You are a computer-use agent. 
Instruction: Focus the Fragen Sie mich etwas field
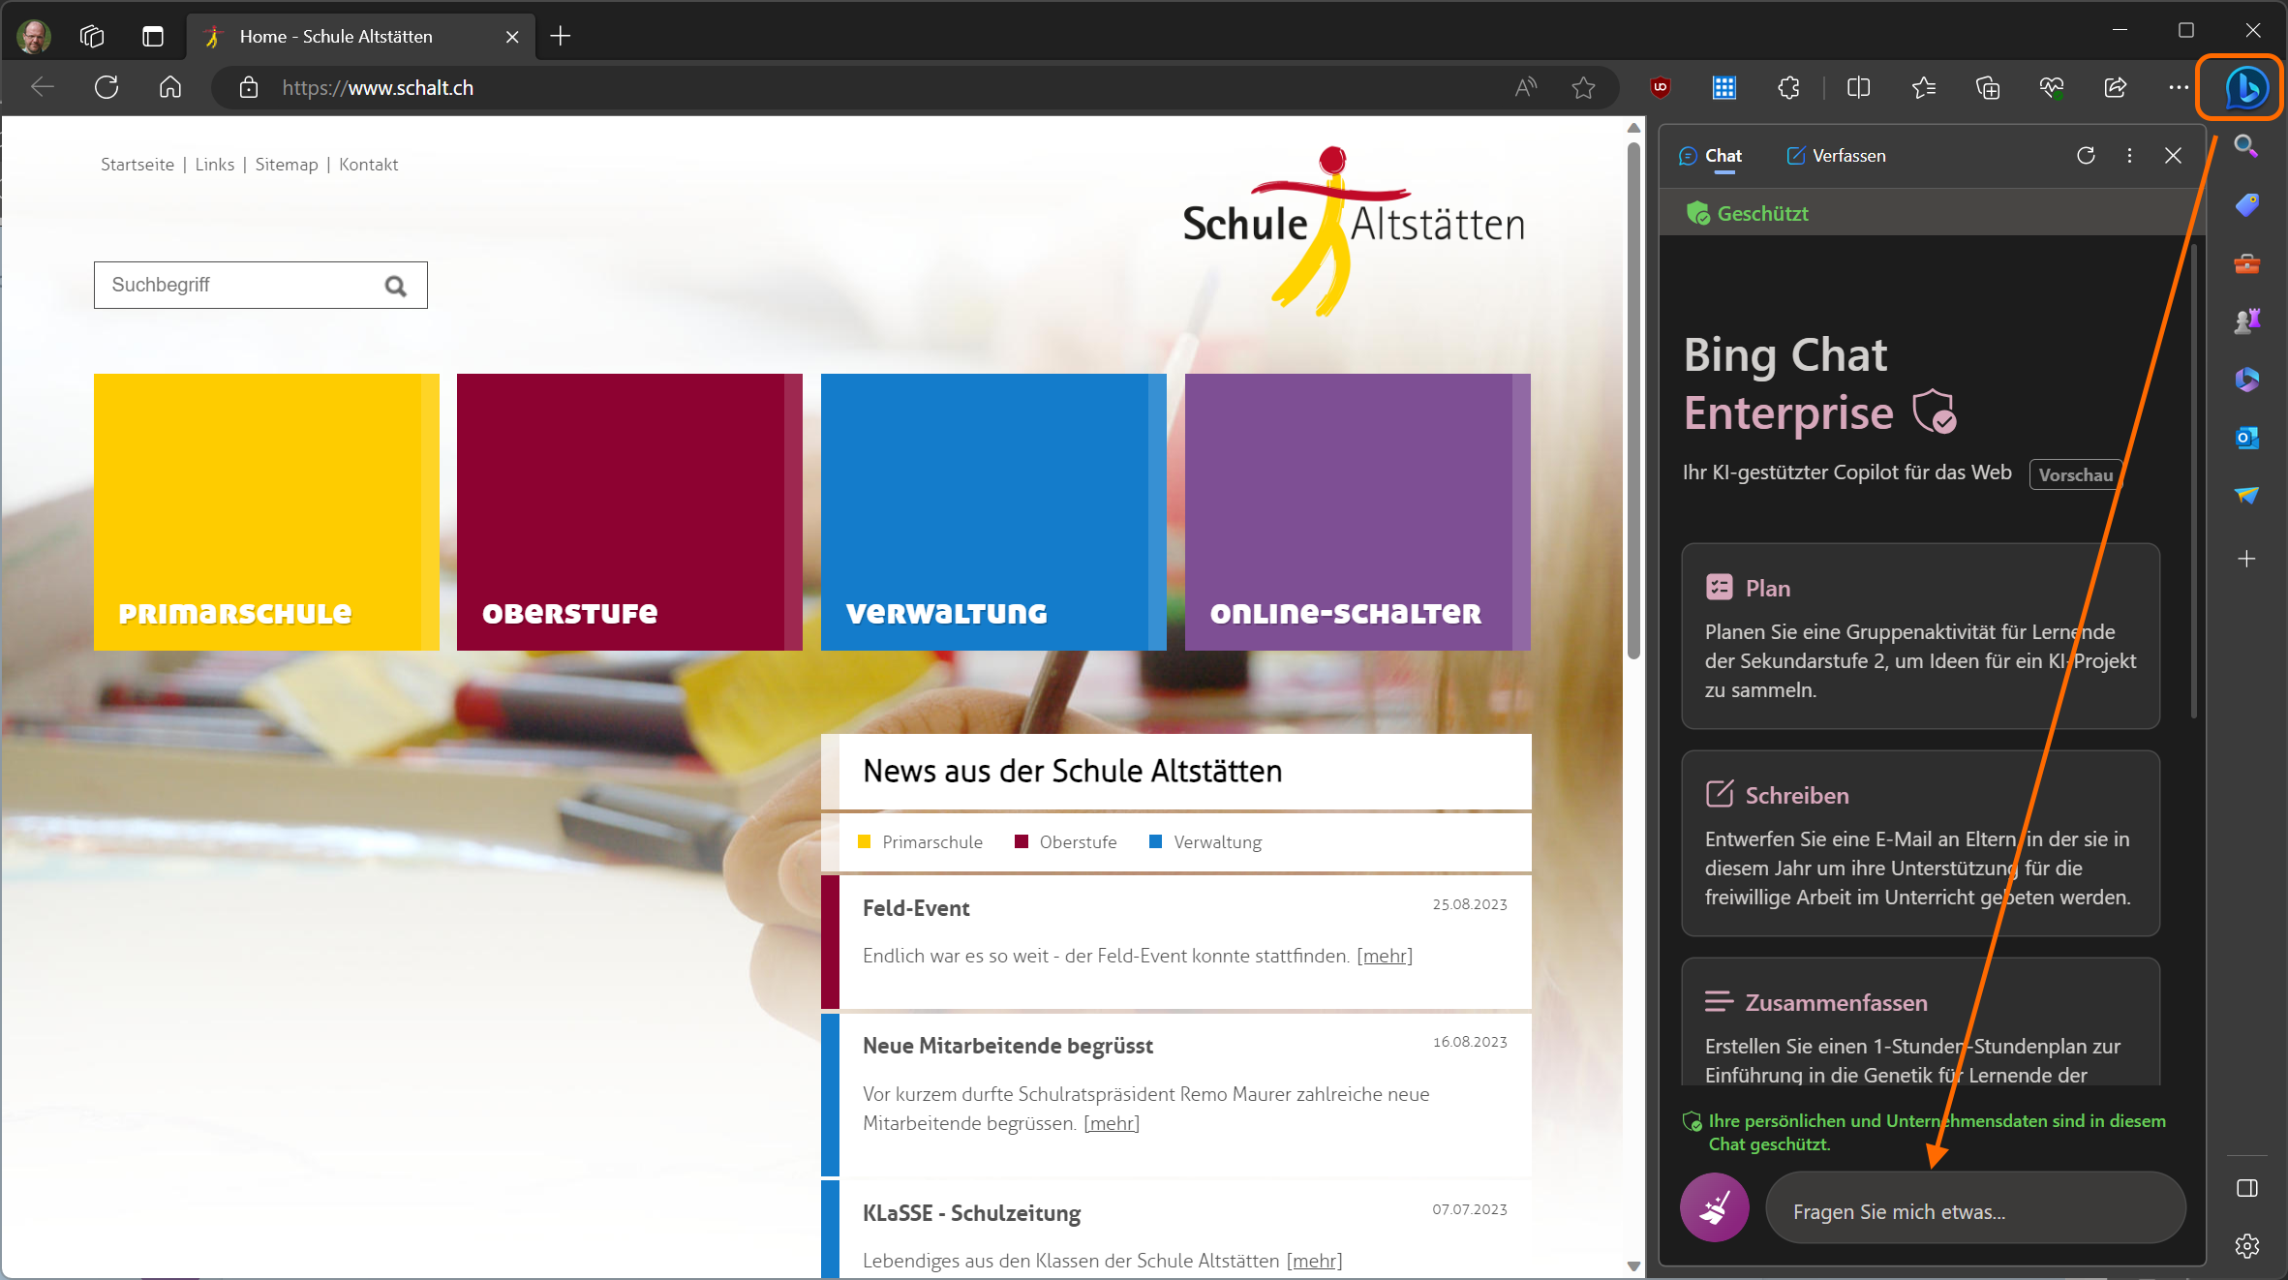1975,1211
